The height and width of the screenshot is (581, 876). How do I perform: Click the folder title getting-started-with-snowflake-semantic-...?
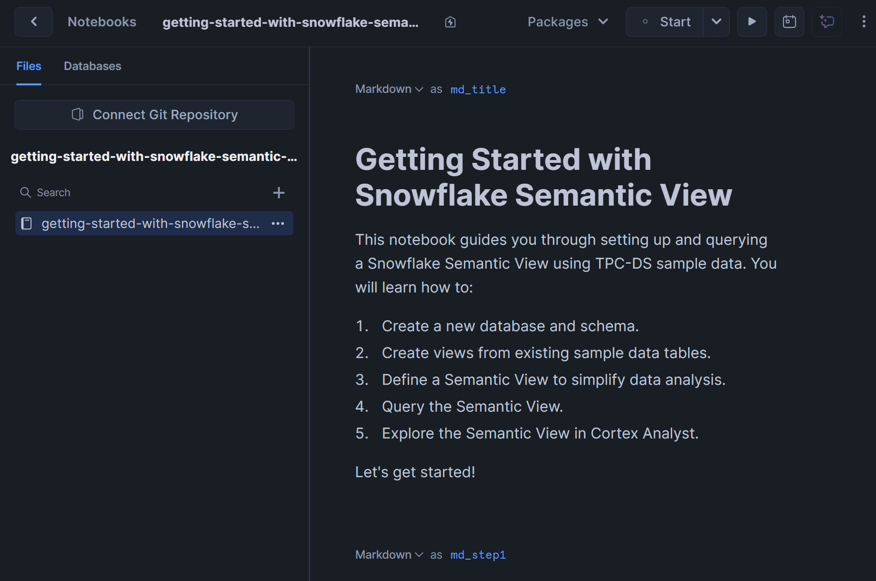click(154, 156)
